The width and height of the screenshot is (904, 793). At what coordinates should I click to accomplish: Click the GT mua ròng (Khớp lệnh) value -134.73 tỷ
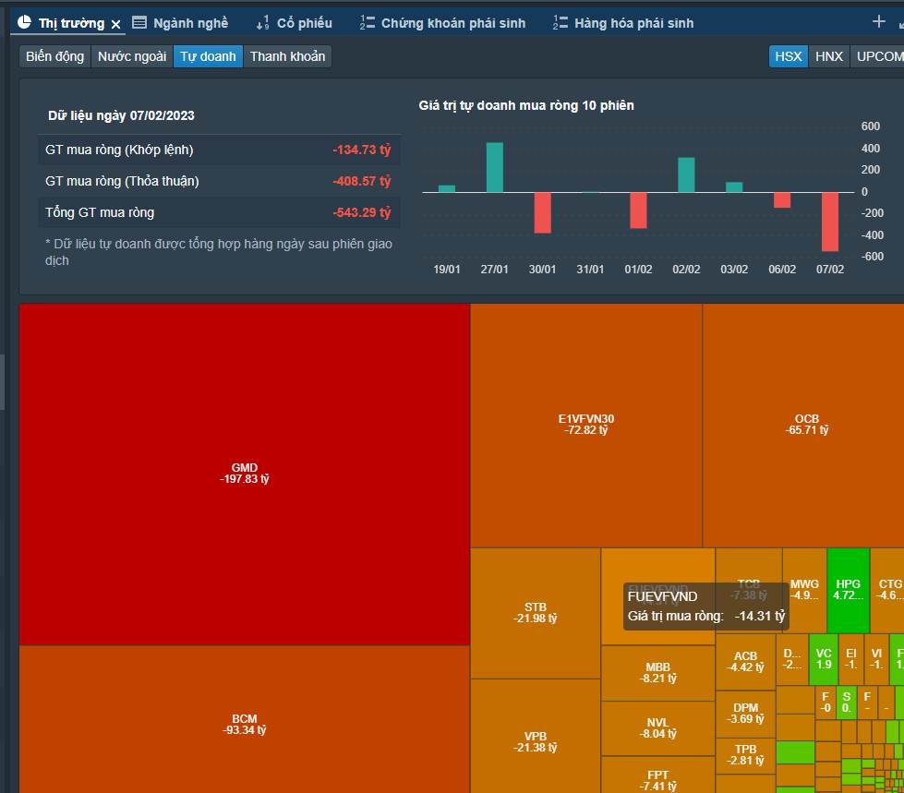361,150
